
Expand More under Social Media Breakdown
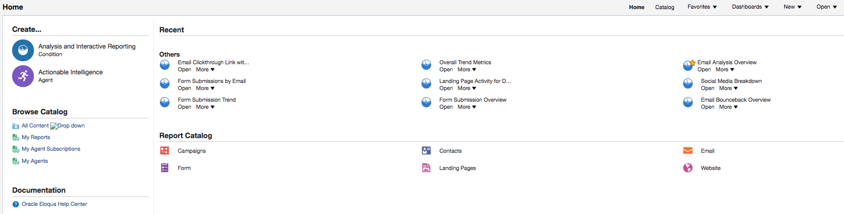point(729,89)
